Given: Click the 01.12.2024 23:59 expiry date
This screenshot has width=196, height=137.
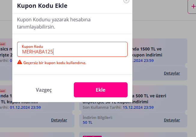Looking at the screenshot, I should coord(25,107).
